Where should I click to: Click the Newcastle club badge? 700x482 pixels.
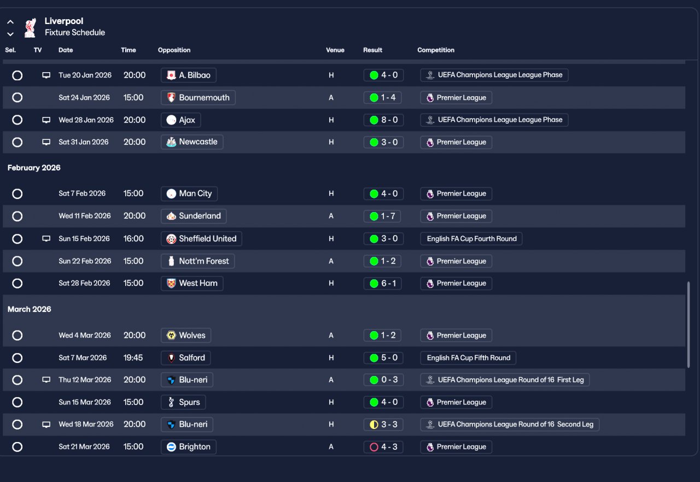click(x=171, y=142)
